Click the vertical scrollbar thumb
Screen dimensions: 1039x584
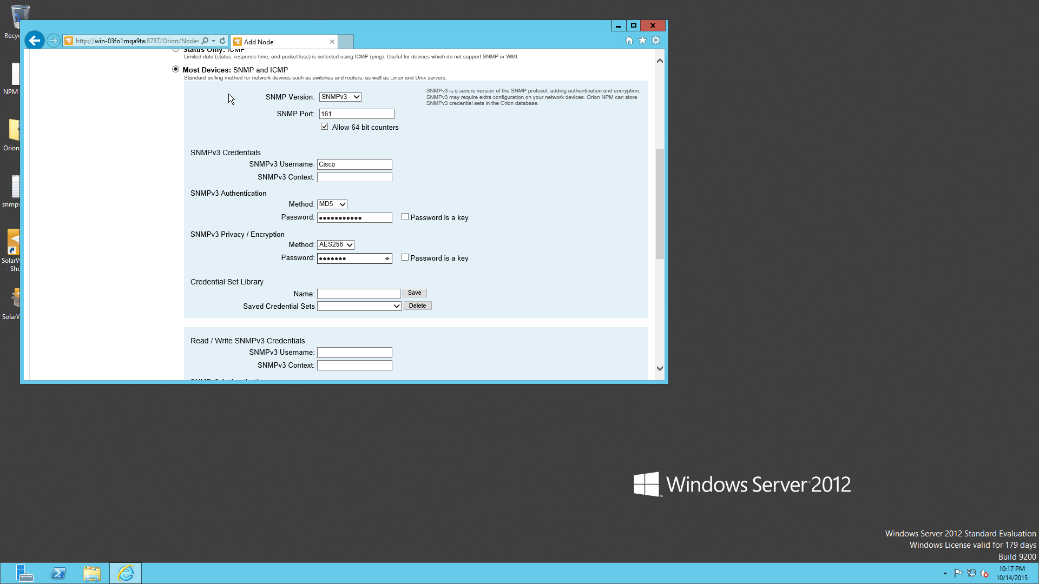point(660,204)
